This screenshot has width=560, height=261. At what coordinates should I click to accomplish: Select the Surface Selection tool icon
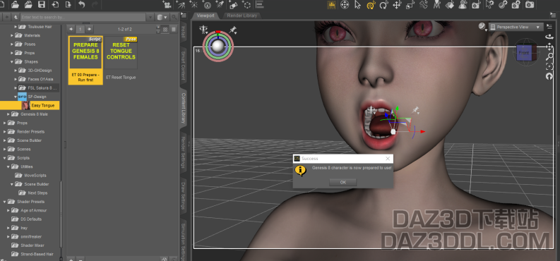tap(450, 4)
